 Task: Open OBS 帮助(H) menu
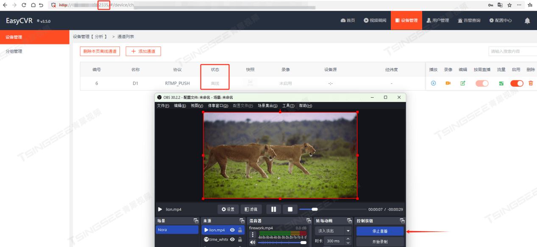pos(306,106)
